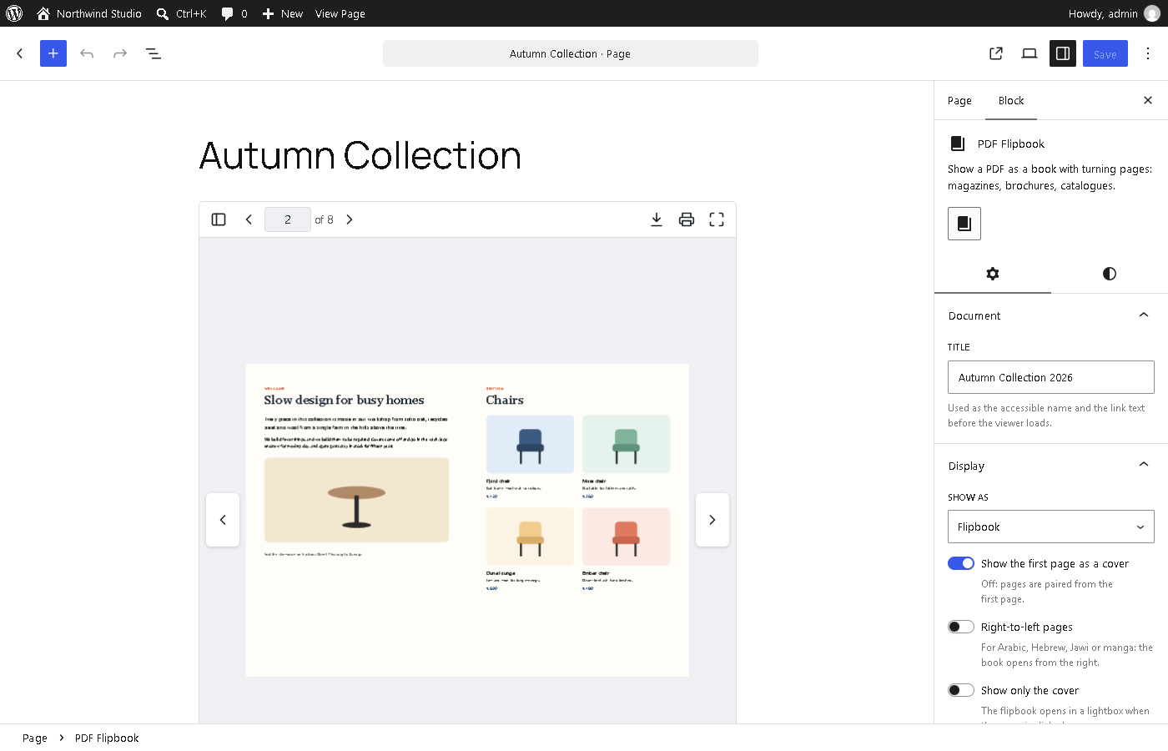Open the block Styles half-circle tab
This screenshot has height=751, width=1168.
point(1110,274)
